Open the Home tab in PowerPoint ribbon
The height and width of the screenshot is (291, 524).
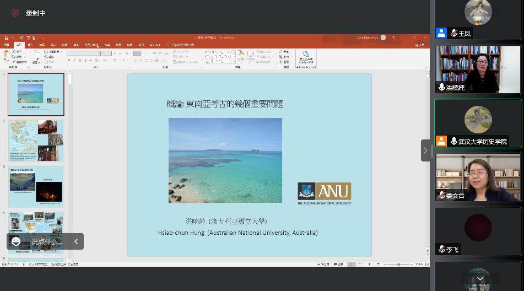click(19, 45)
